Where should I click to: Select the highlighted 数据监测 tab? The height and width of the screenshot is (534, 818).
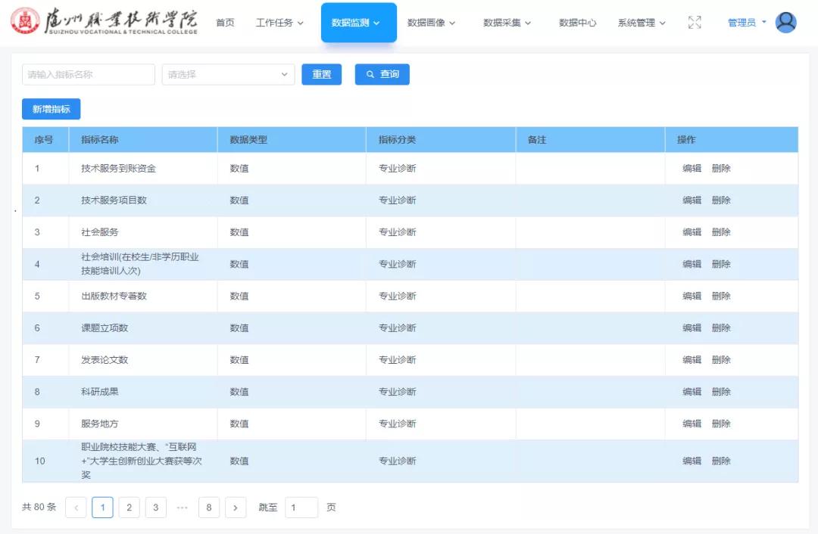pos(353,23)
